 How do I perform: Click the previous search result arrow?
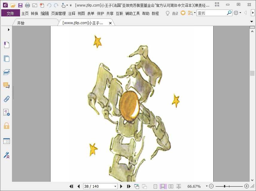tap(245, 13)
